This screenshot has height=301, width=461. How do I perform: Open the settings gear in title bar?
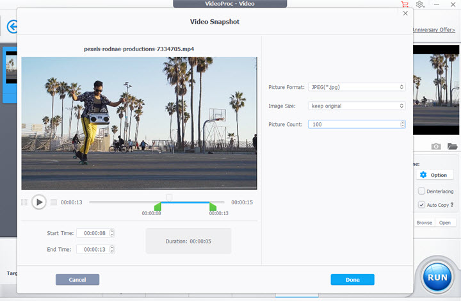coord(420,4)
